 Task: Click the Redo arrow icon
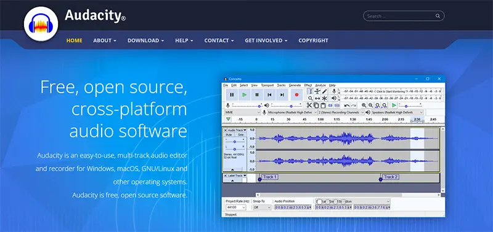coord(354,106)
